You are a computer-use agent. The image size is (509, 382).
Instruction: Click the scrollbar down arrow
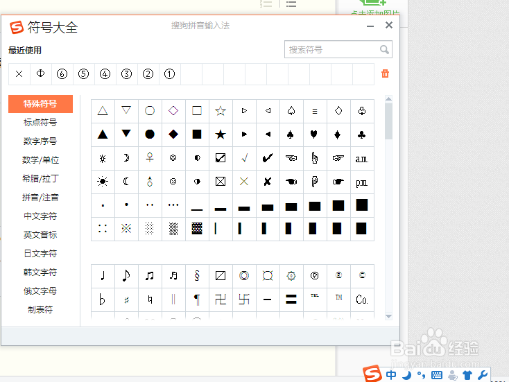(x=388, y=316)
